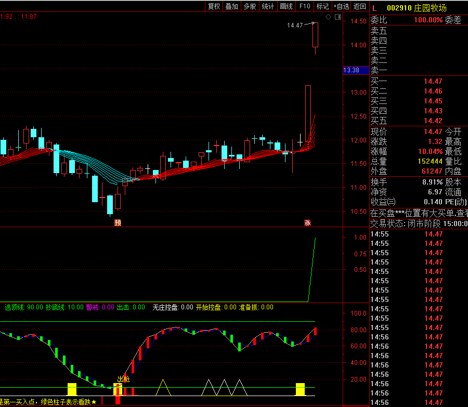Select the 卖四 order book row

tap(419, 41)
